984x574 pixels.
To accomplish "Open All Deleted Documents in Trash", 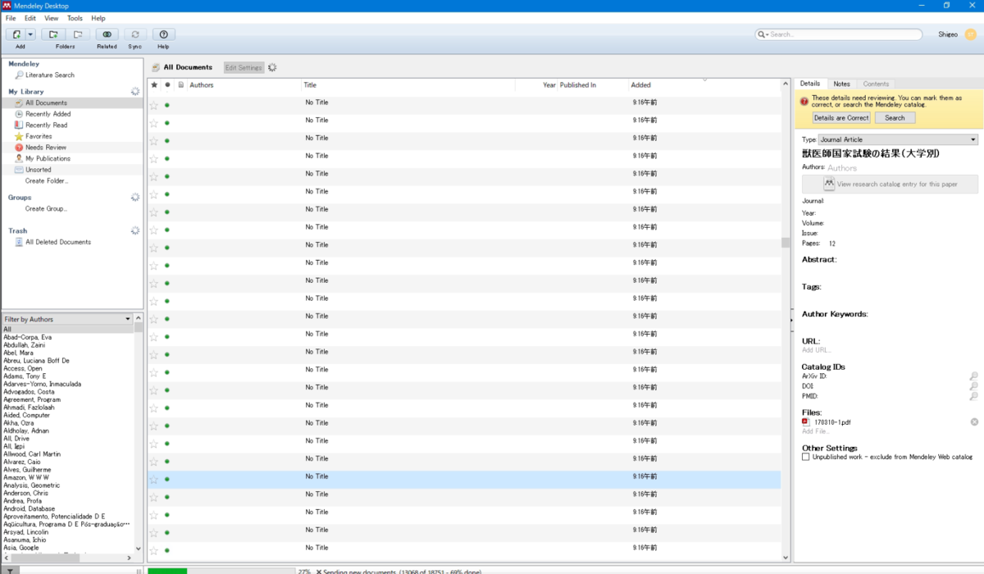I will 57,242.
